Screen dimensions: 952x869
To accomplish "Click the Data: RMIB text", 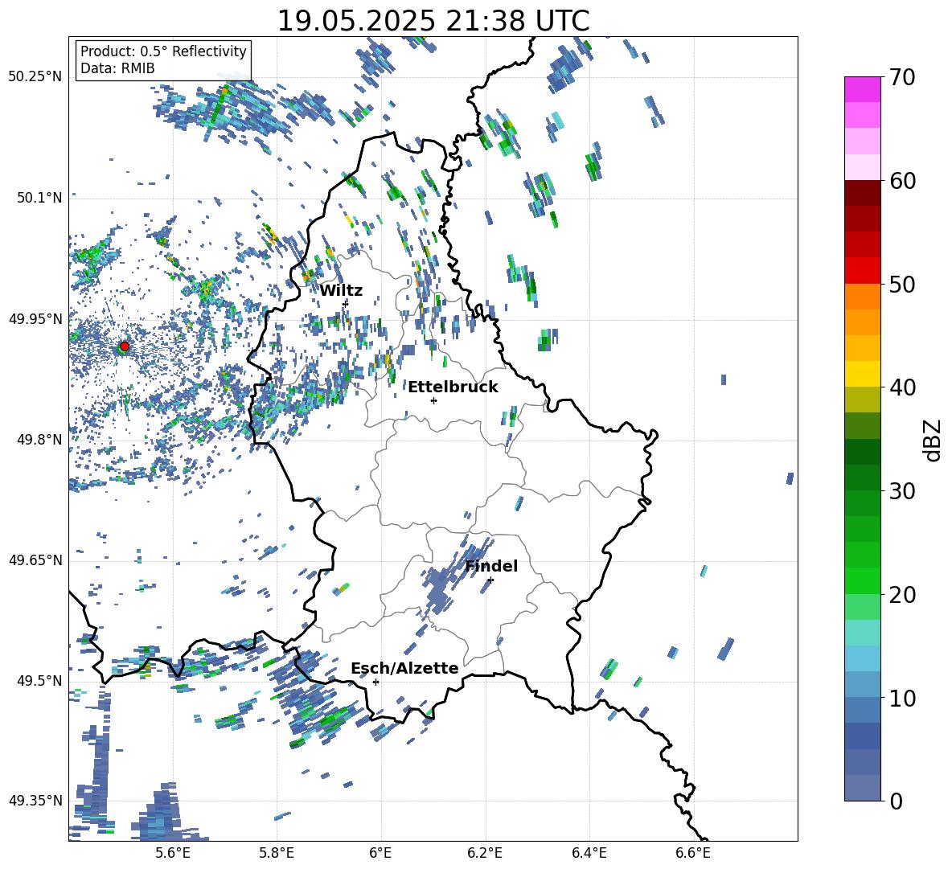I will coord(117,68).
